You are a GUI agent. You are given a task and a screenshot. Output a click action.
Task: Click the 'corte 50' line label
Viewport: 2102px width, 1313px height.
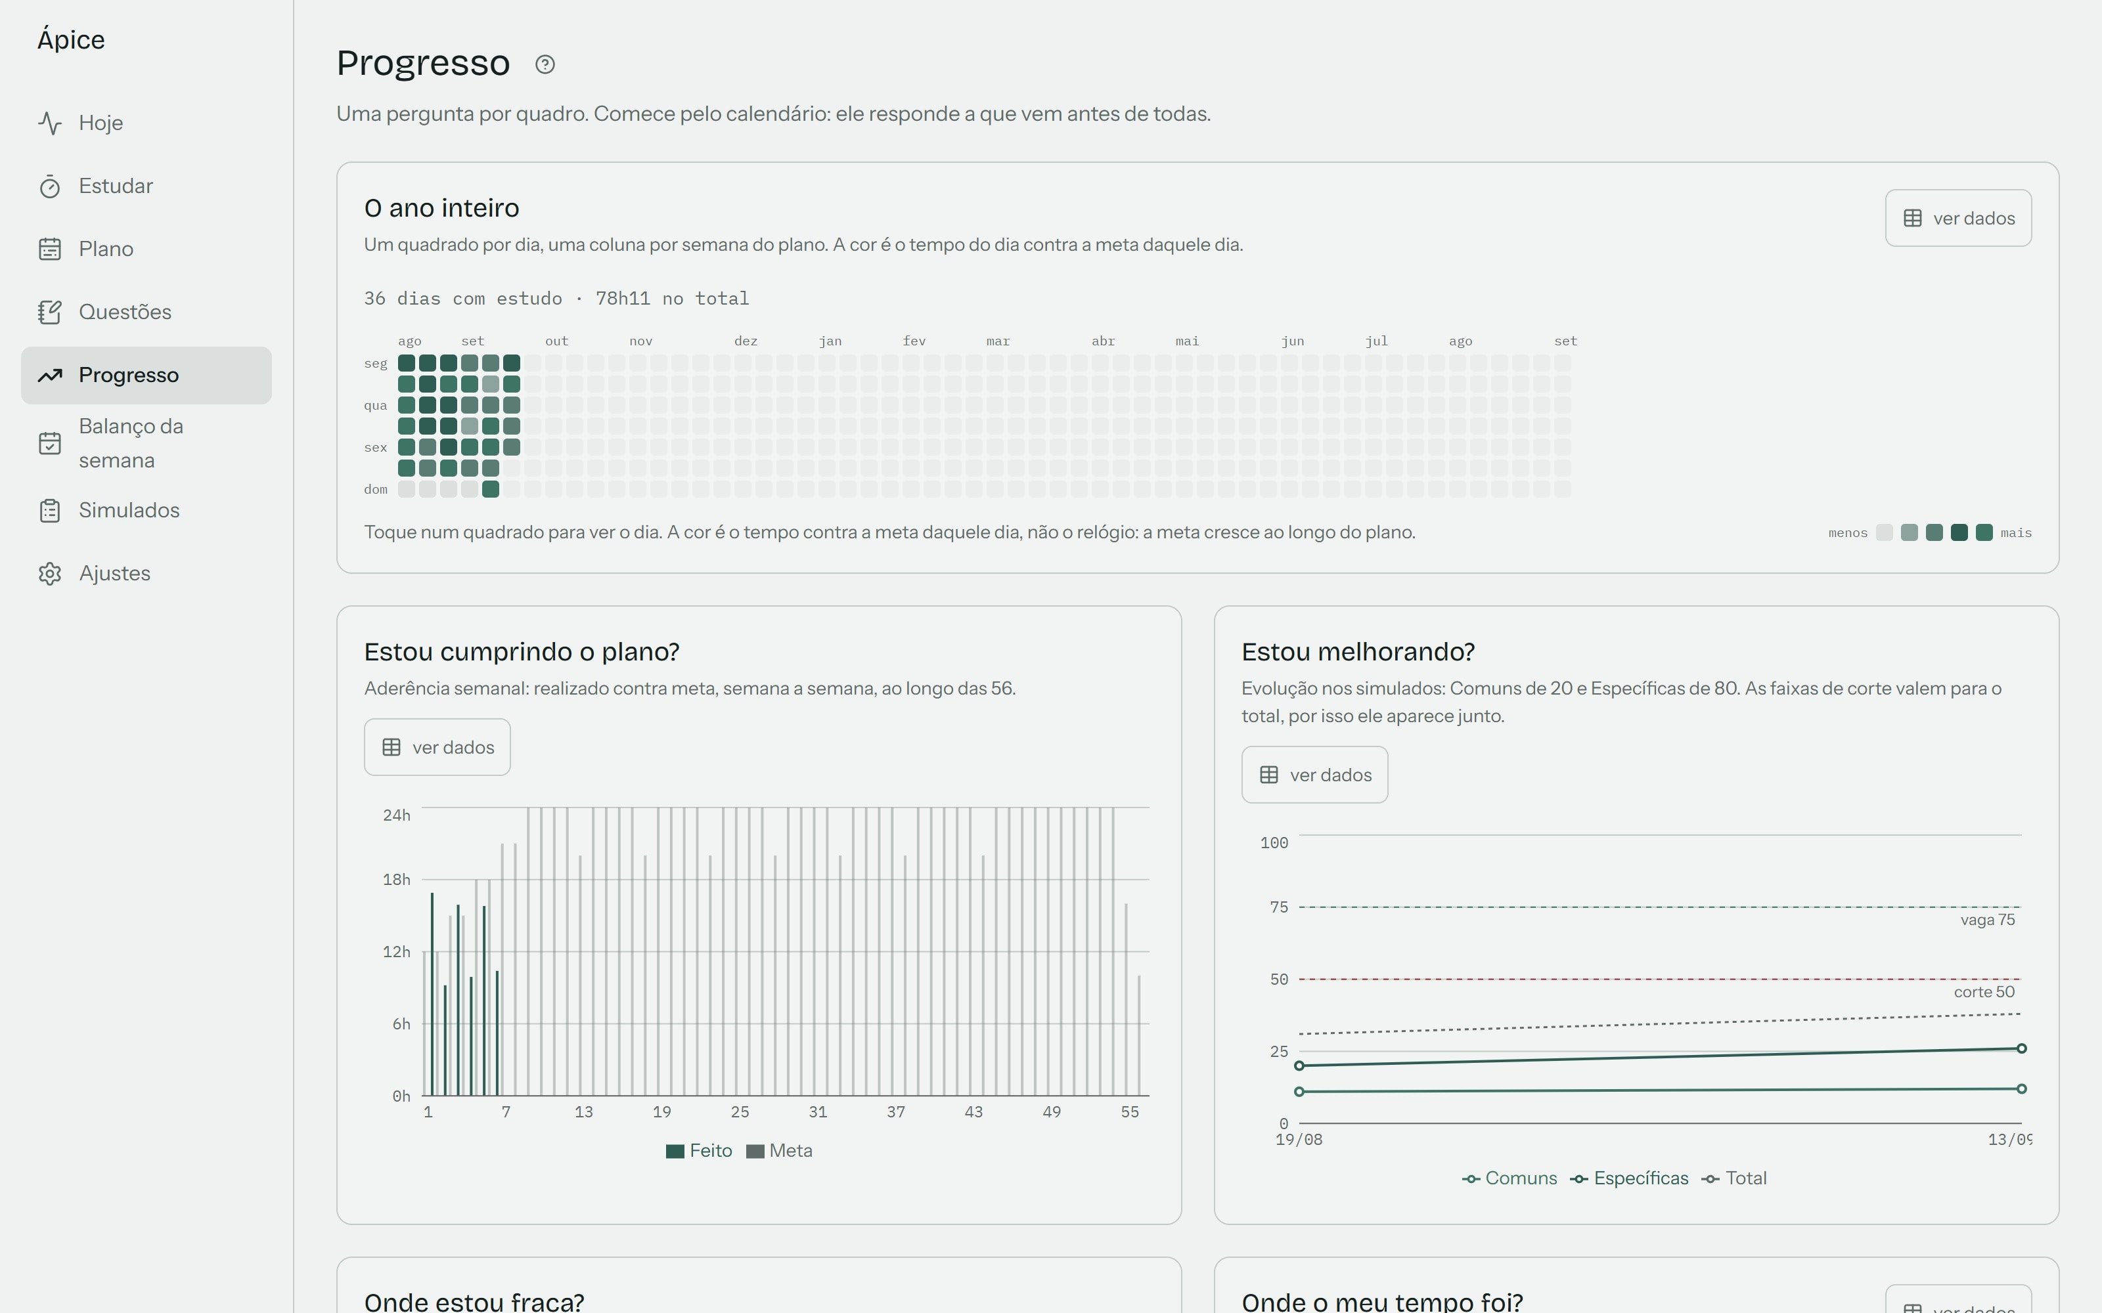[1984, 993]
